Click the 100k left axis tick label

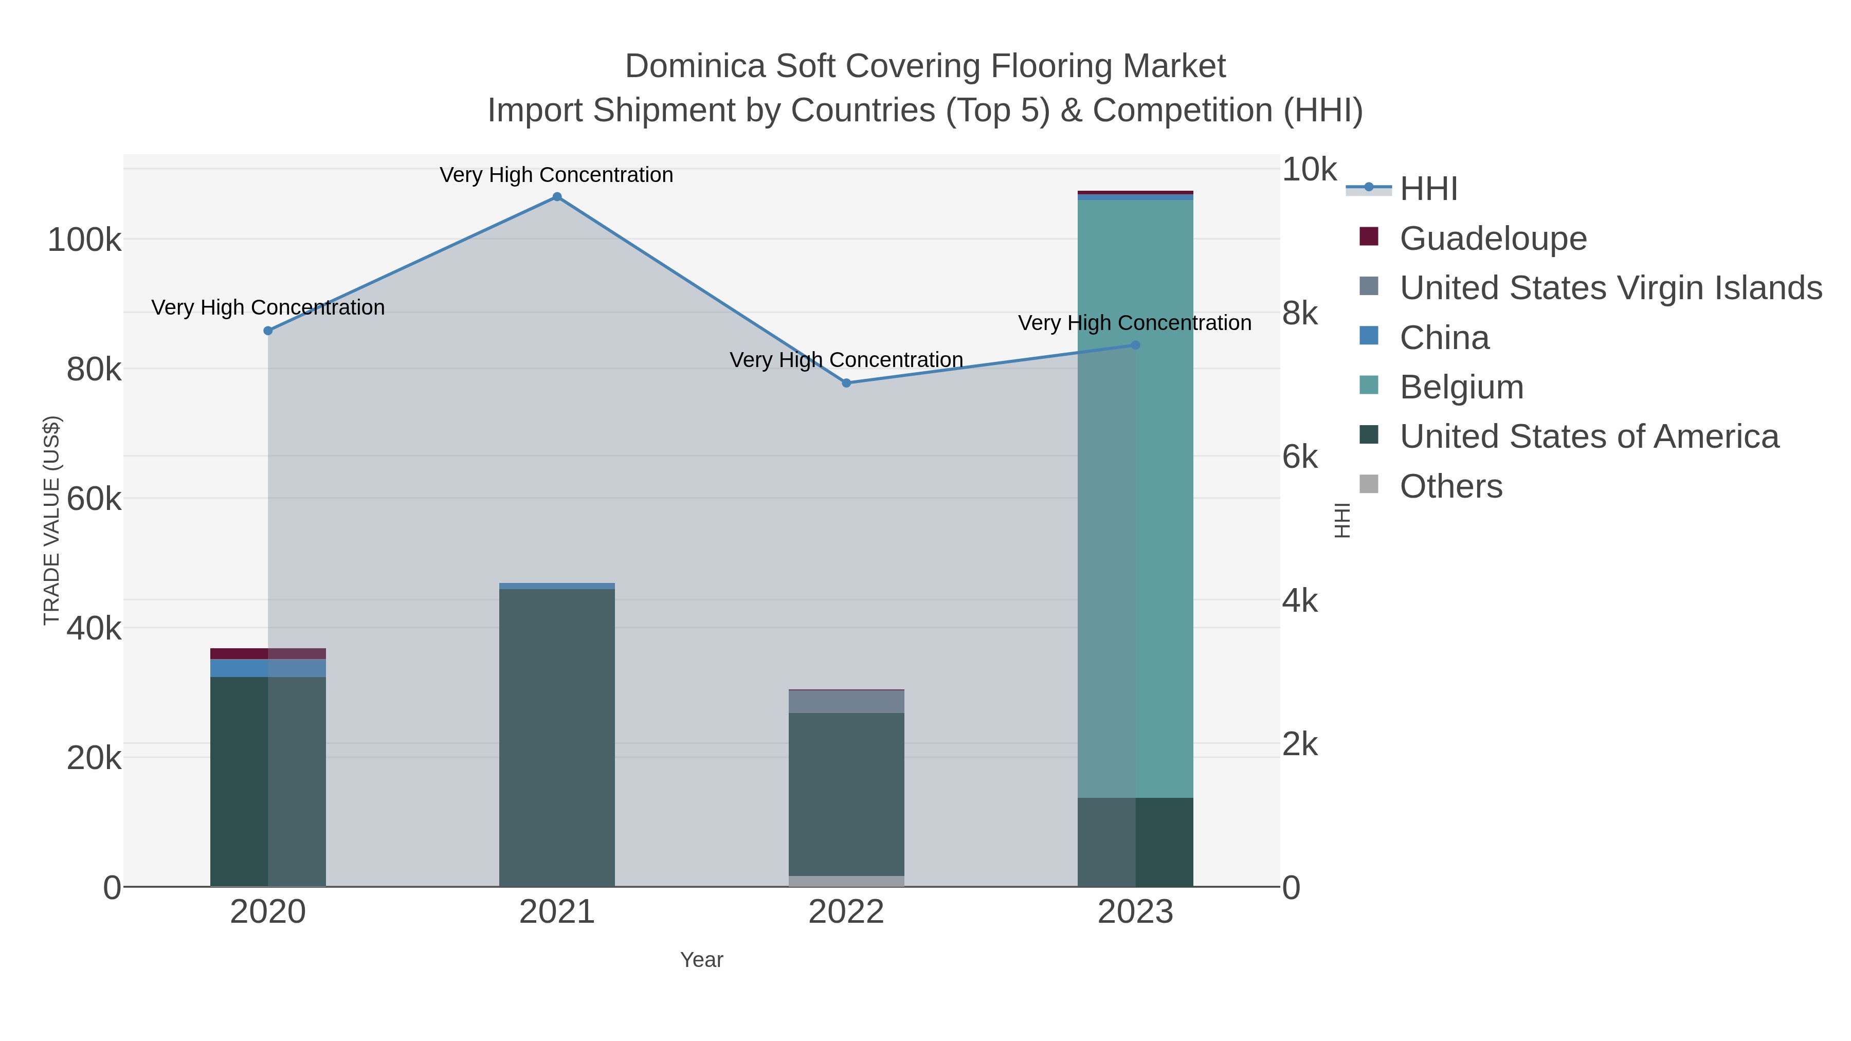[85, 239]
